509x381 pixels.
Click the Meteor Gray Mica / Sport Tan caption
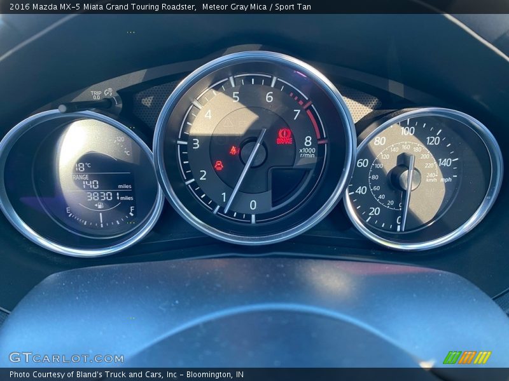point(256,7)
